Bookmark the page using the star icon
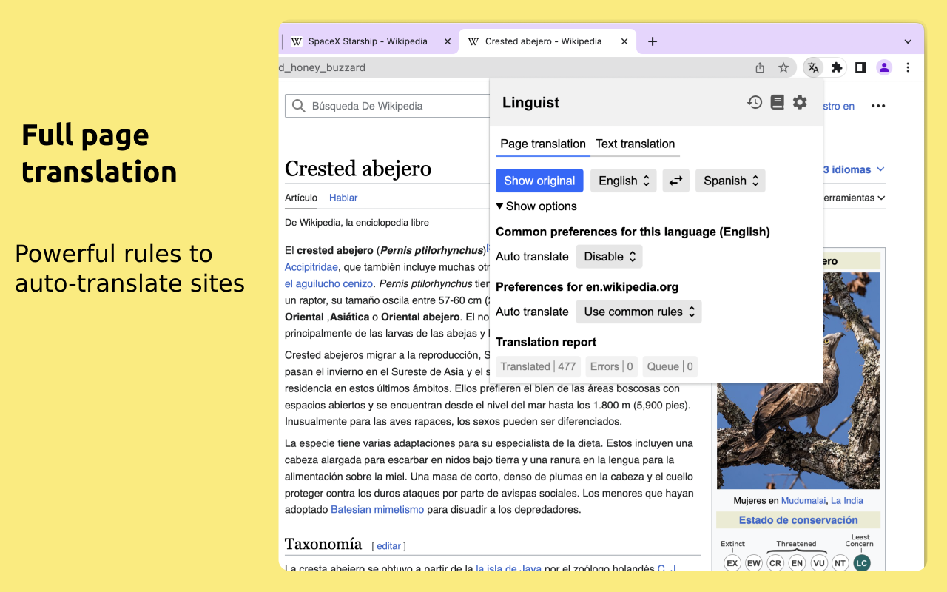Image resolution: width=947 pixels, height=592 pixels. pos(783,67)
